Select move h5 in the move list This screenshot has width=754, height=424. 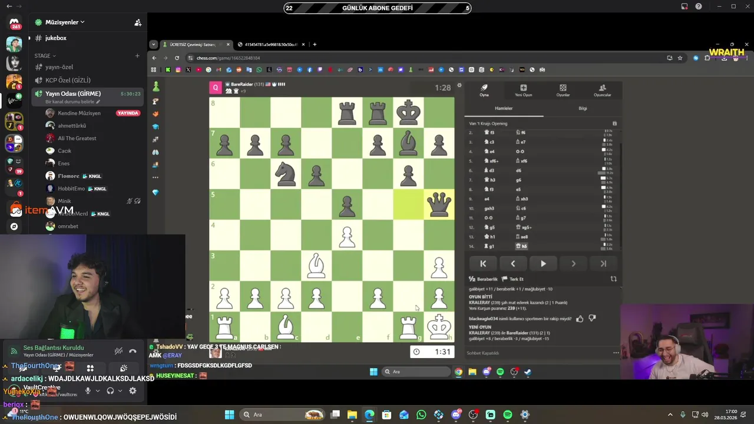click(x=521, y=246)
